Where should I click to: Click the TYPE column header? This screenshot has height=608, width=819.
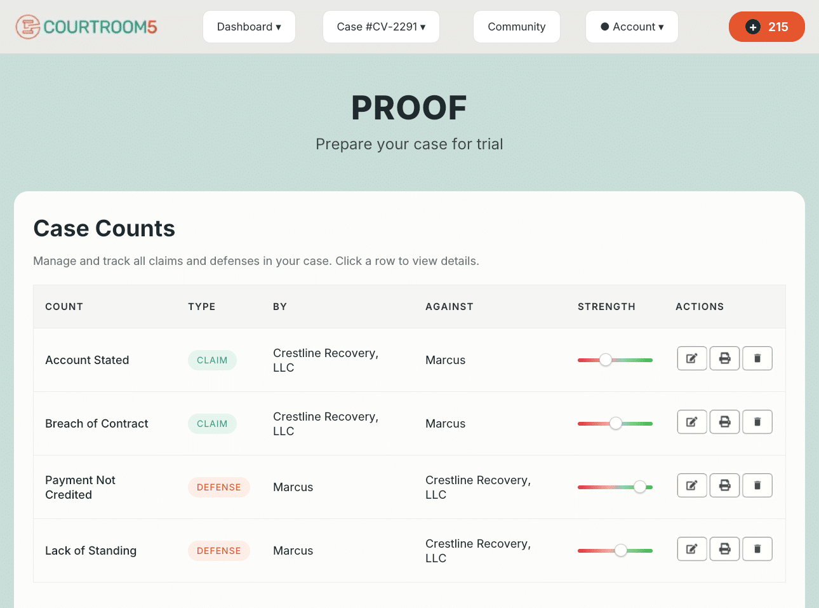pos(202,307)
